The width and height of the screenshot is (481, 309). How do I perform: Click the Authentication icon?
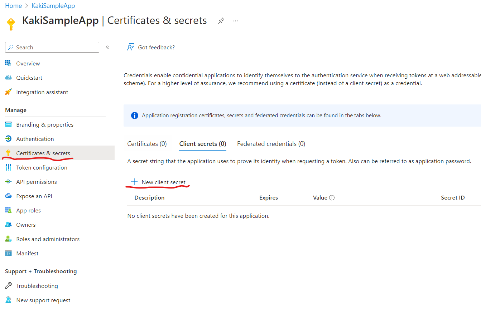click(x=8, y=139)
